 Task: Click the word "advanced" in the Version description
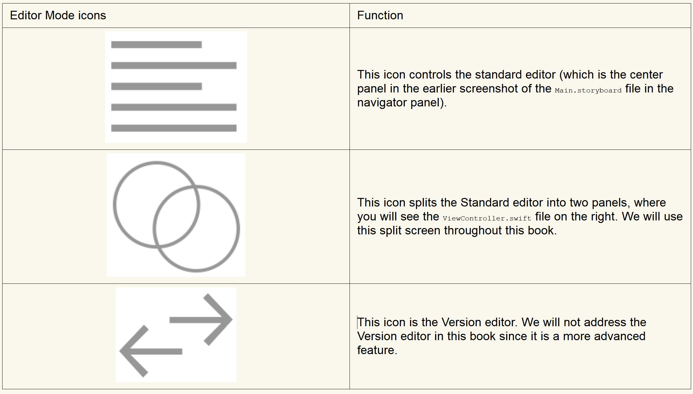619,336
